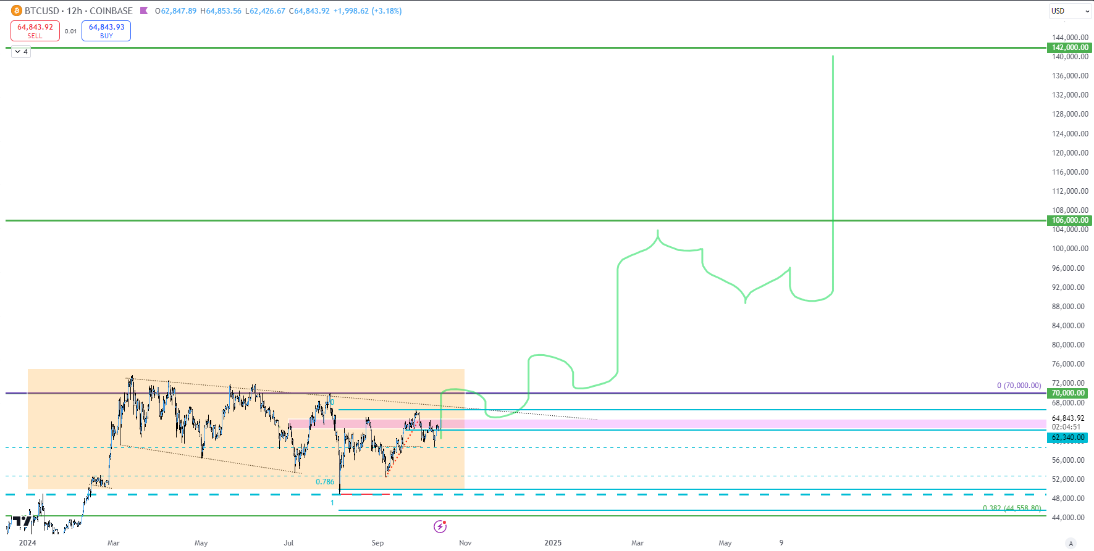1094x551 pixels.
Task: Expand the collapsed indicators legend showing 4
Action: 21,52
